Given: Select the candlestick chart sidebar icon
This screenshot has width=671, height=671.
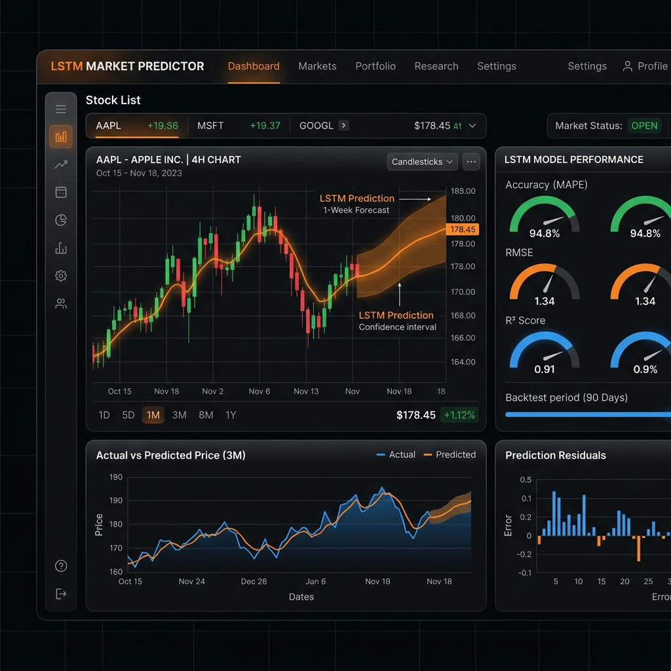Looking at the screenshot, I should pos(61,137).
